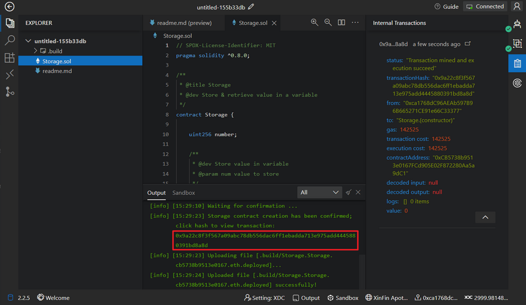Image resolution: width=526 pixels, height=305 pixels.
Task: Click the logs 0 items entry
Action: pos(408,201)
